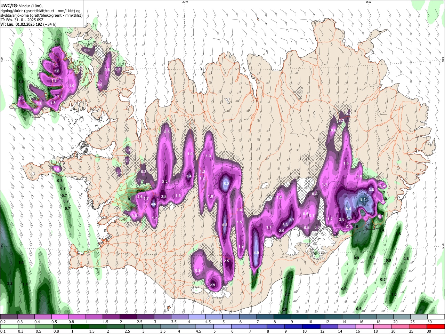The height and width of the screenshot is (334, 445).
Task: Select the '5.2' precipitation value on the map
Action: [x=226, y=184]
